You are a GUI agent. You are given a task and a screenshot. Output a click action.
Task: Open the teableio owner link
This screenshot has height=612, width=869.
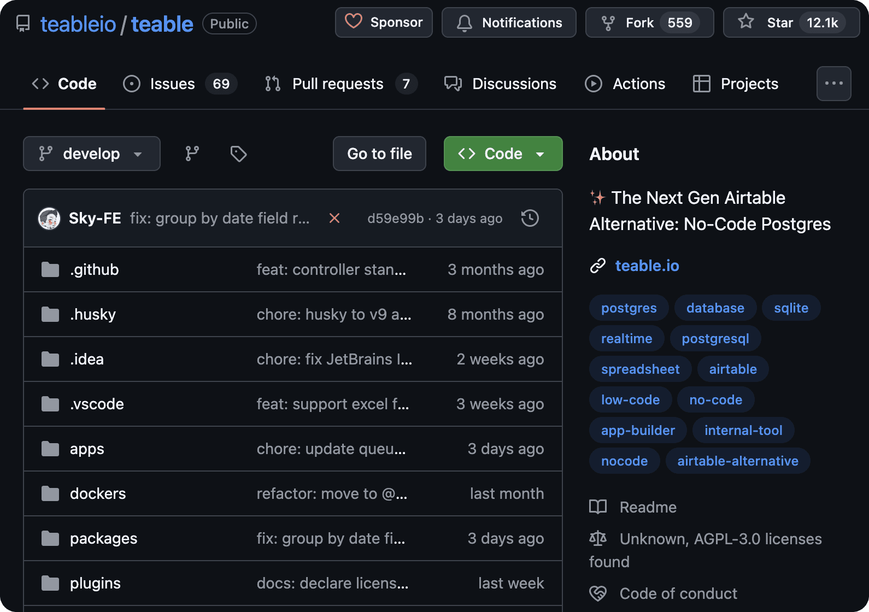click(78, 24)
